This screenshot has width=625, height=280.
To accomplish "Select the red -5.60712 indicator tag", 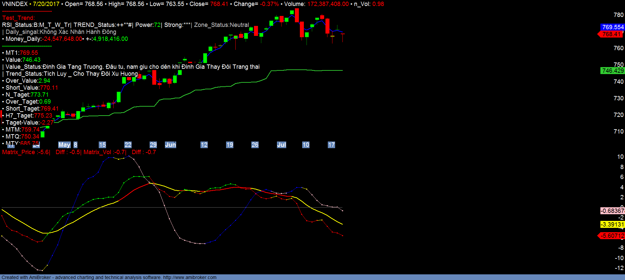I will coord(612,236).
